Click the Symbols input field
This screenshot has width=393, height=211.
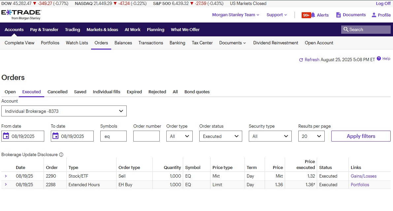[x=113, y=136]
